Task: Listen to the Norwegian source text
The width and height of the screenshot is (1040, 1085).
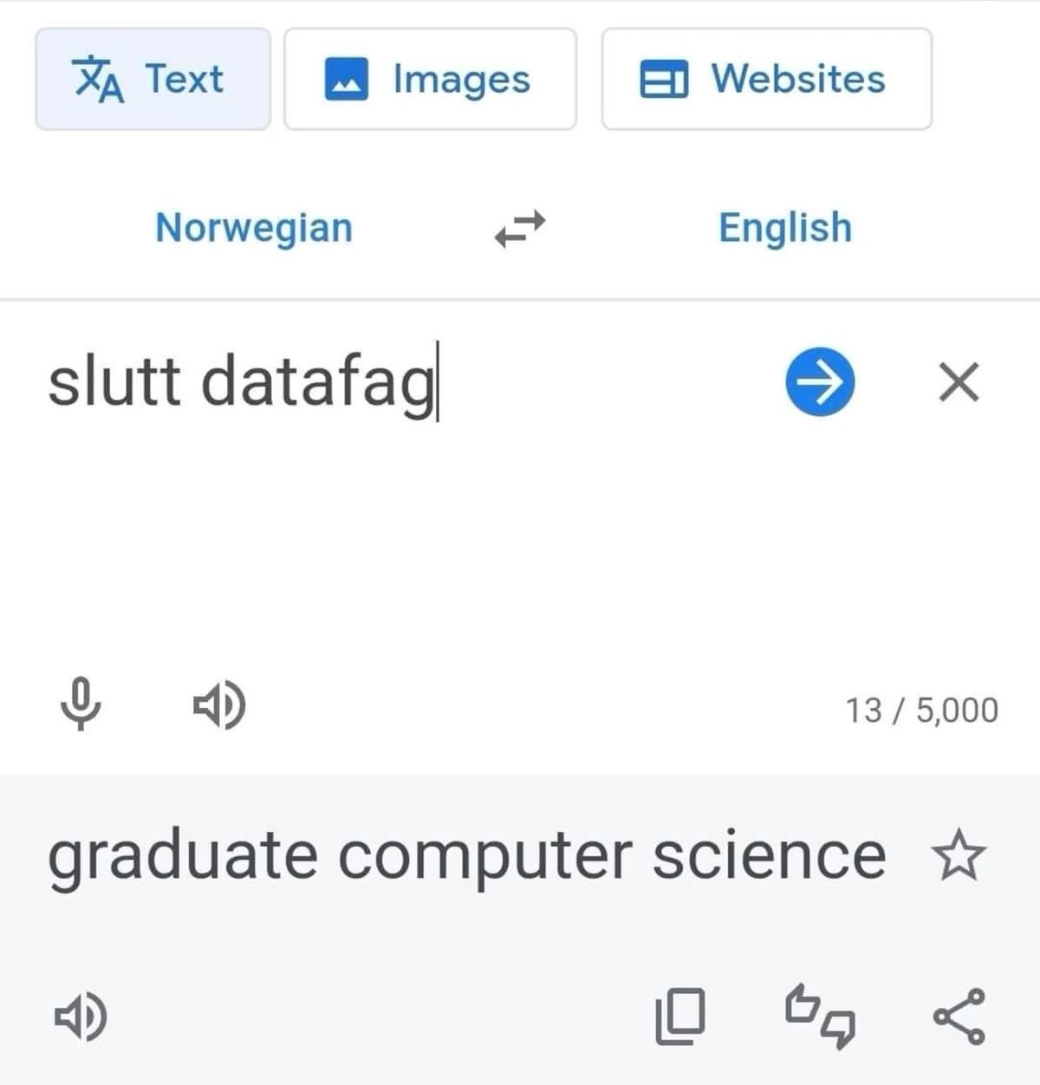Action: click(x=218, y=705)
